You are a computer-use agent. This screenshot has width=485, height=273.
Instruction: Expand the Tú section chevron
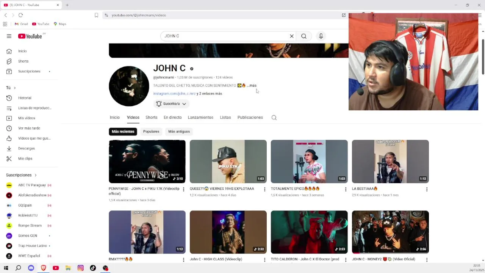(15, 88)
